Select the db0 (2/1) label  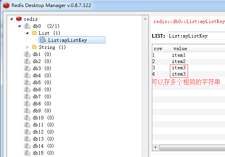pyautogui.click(x=46, y=26)
